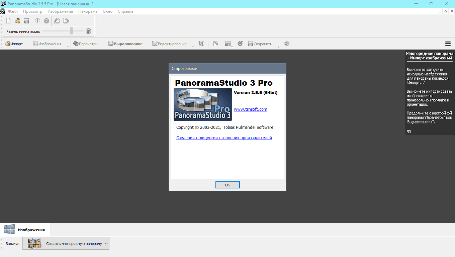Click the Выравнивание toolbar button
455x257 pixels.
(125, 44)
